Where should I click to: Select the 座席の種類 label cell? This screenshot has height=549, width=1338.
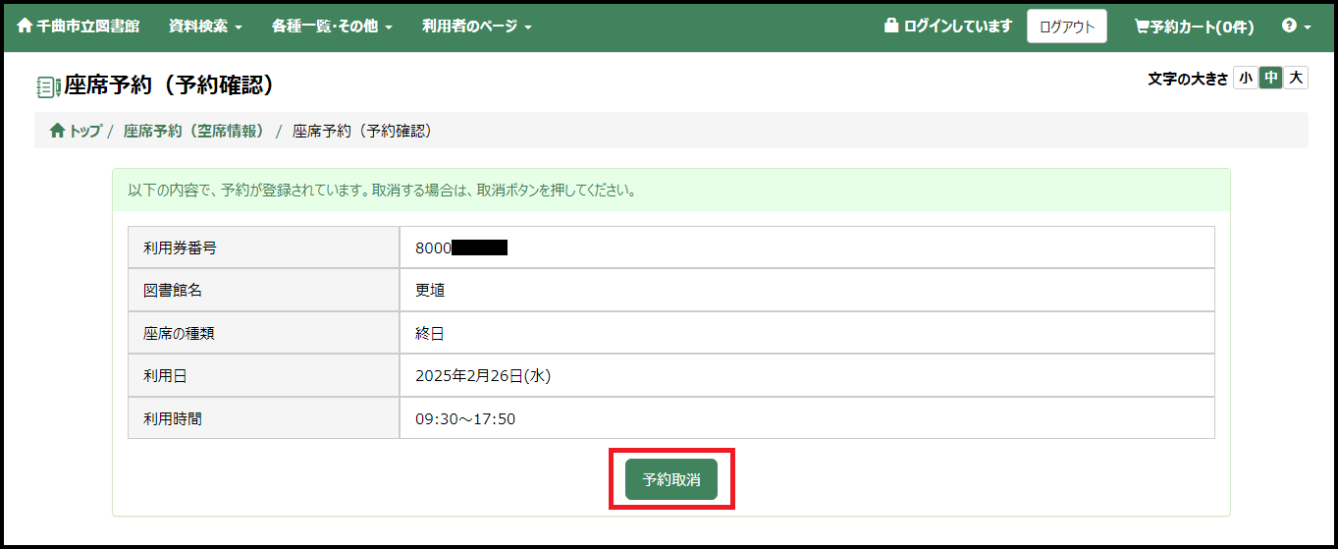[x=264, y=333]
